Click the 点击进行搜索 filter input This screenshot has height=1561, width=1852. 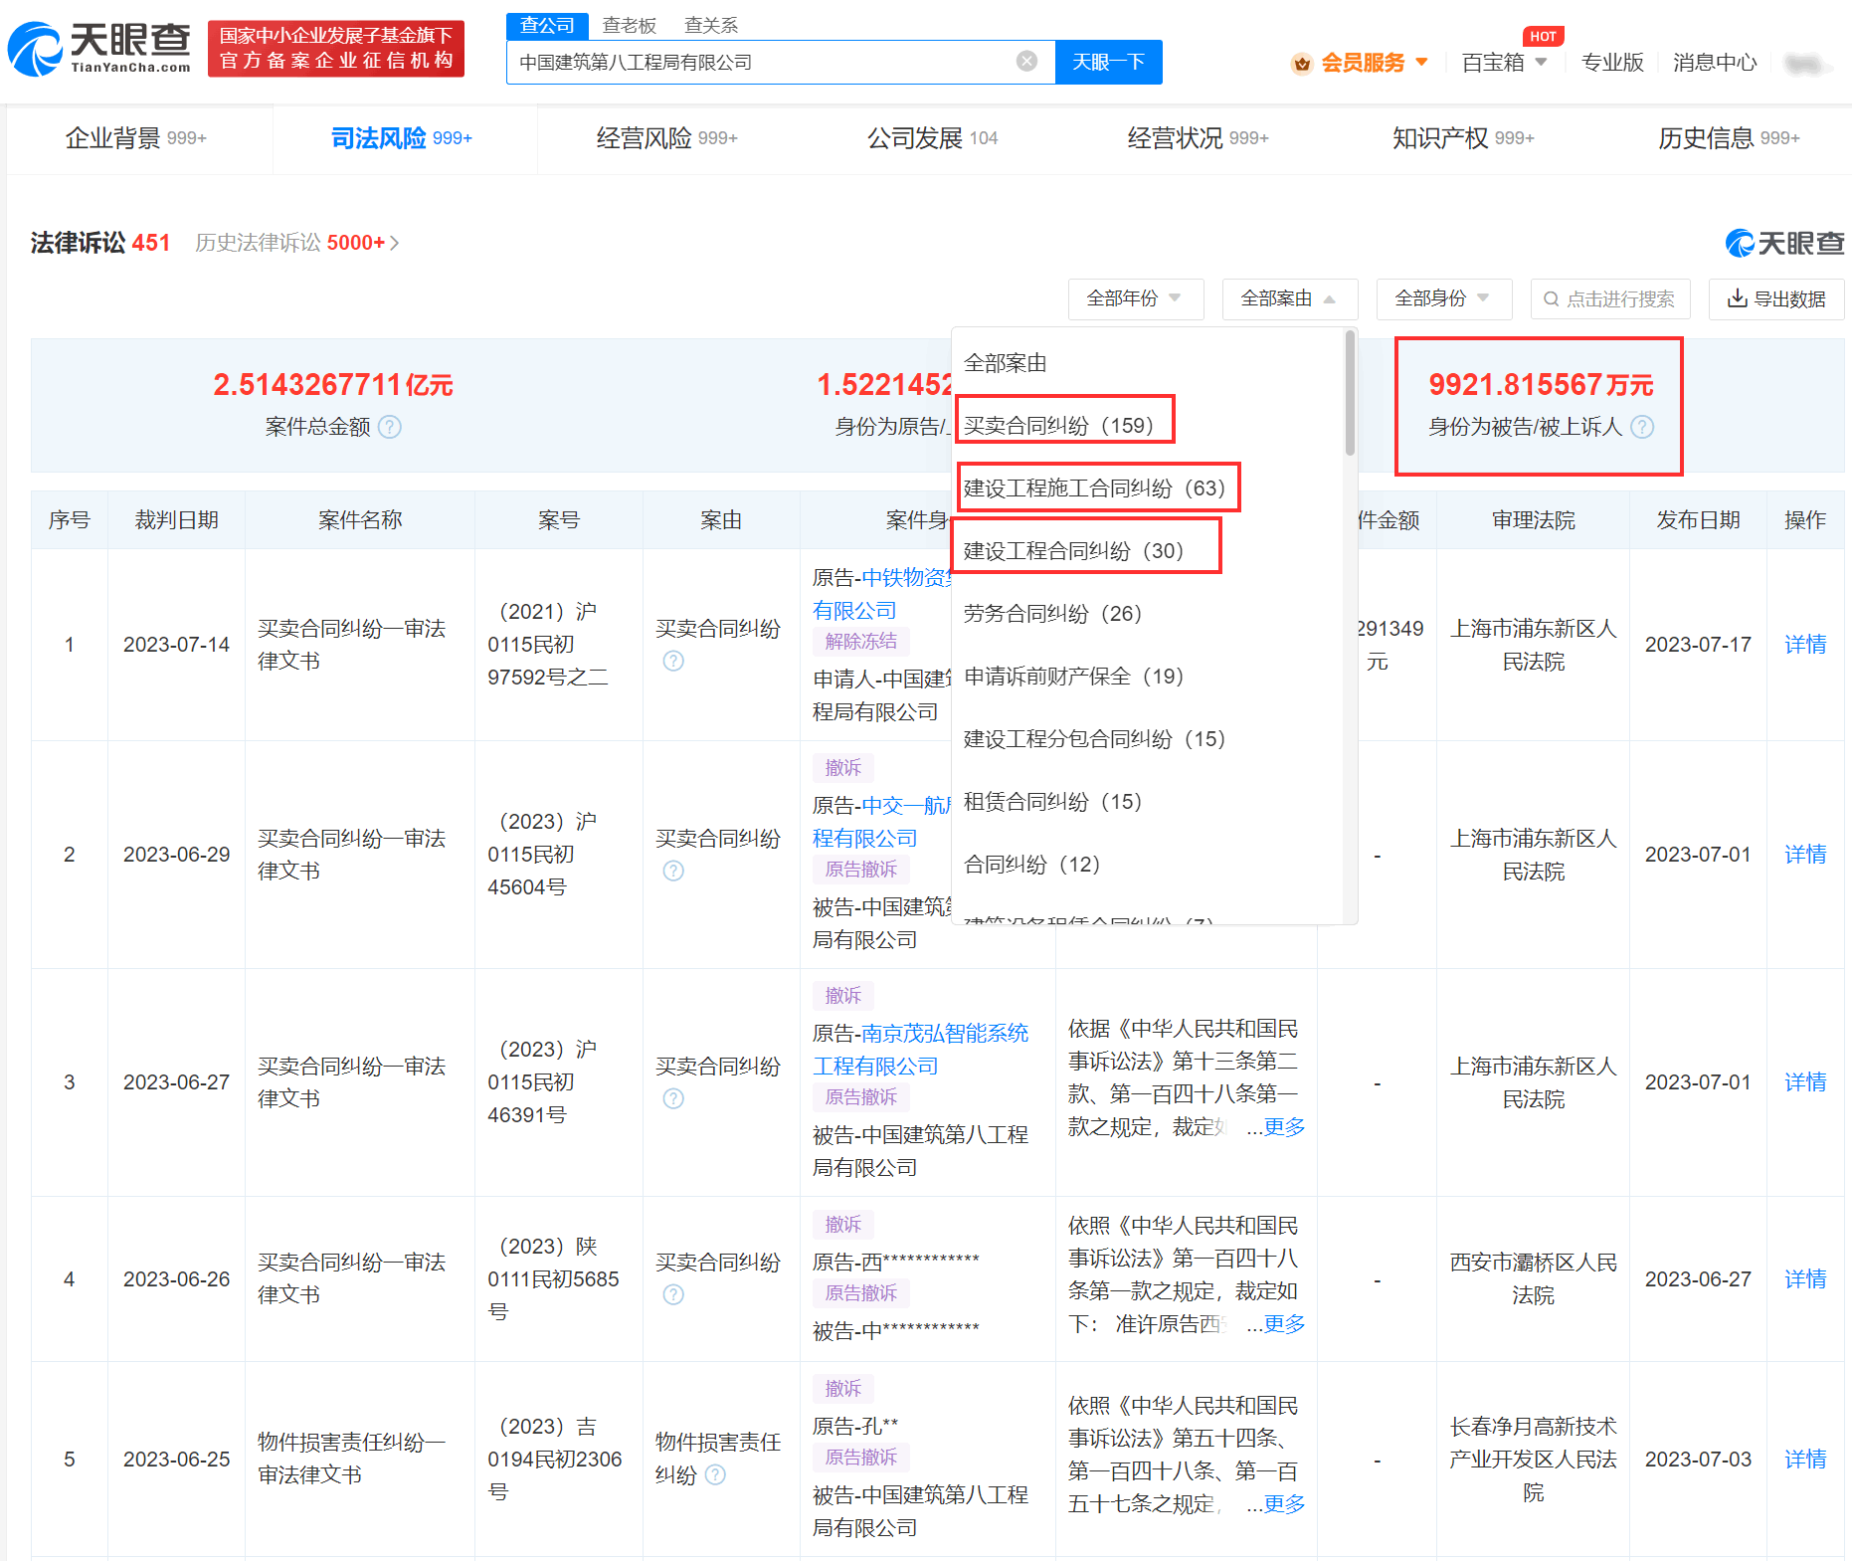[1611, 298]
